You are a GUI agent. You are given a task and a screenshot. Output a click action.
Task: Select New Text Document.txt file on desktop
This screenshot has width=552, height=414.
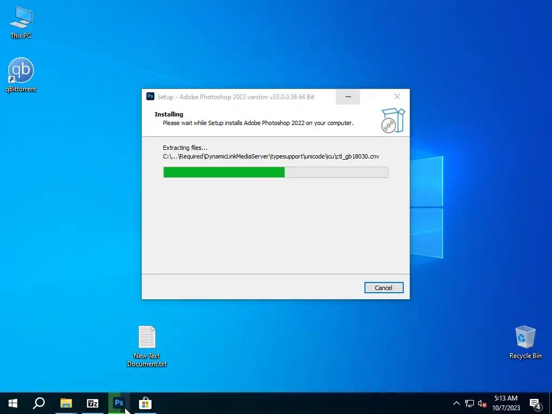tap(147, 346)
